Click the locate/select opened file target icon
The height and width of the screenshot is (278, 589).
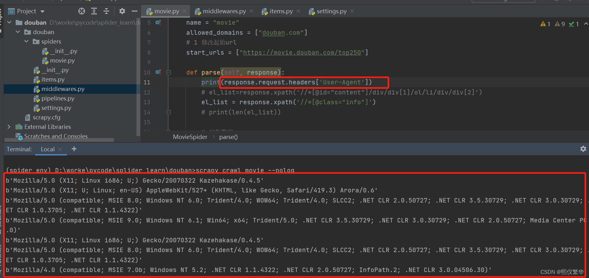(82, 11)
